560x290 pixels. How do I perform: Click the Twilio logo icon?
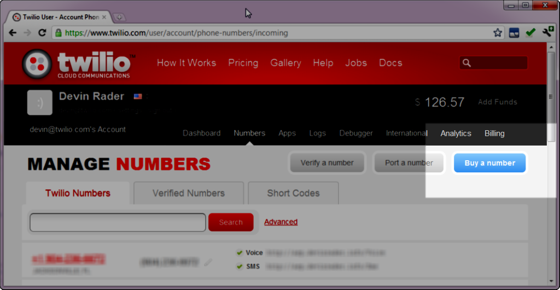(x=37, y=64)
